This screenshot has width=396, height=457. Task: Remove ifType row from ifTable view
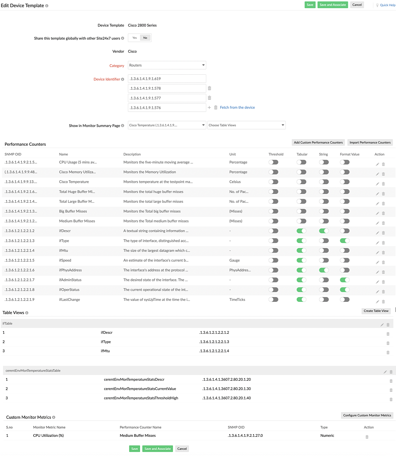click(x=388, y=343)
